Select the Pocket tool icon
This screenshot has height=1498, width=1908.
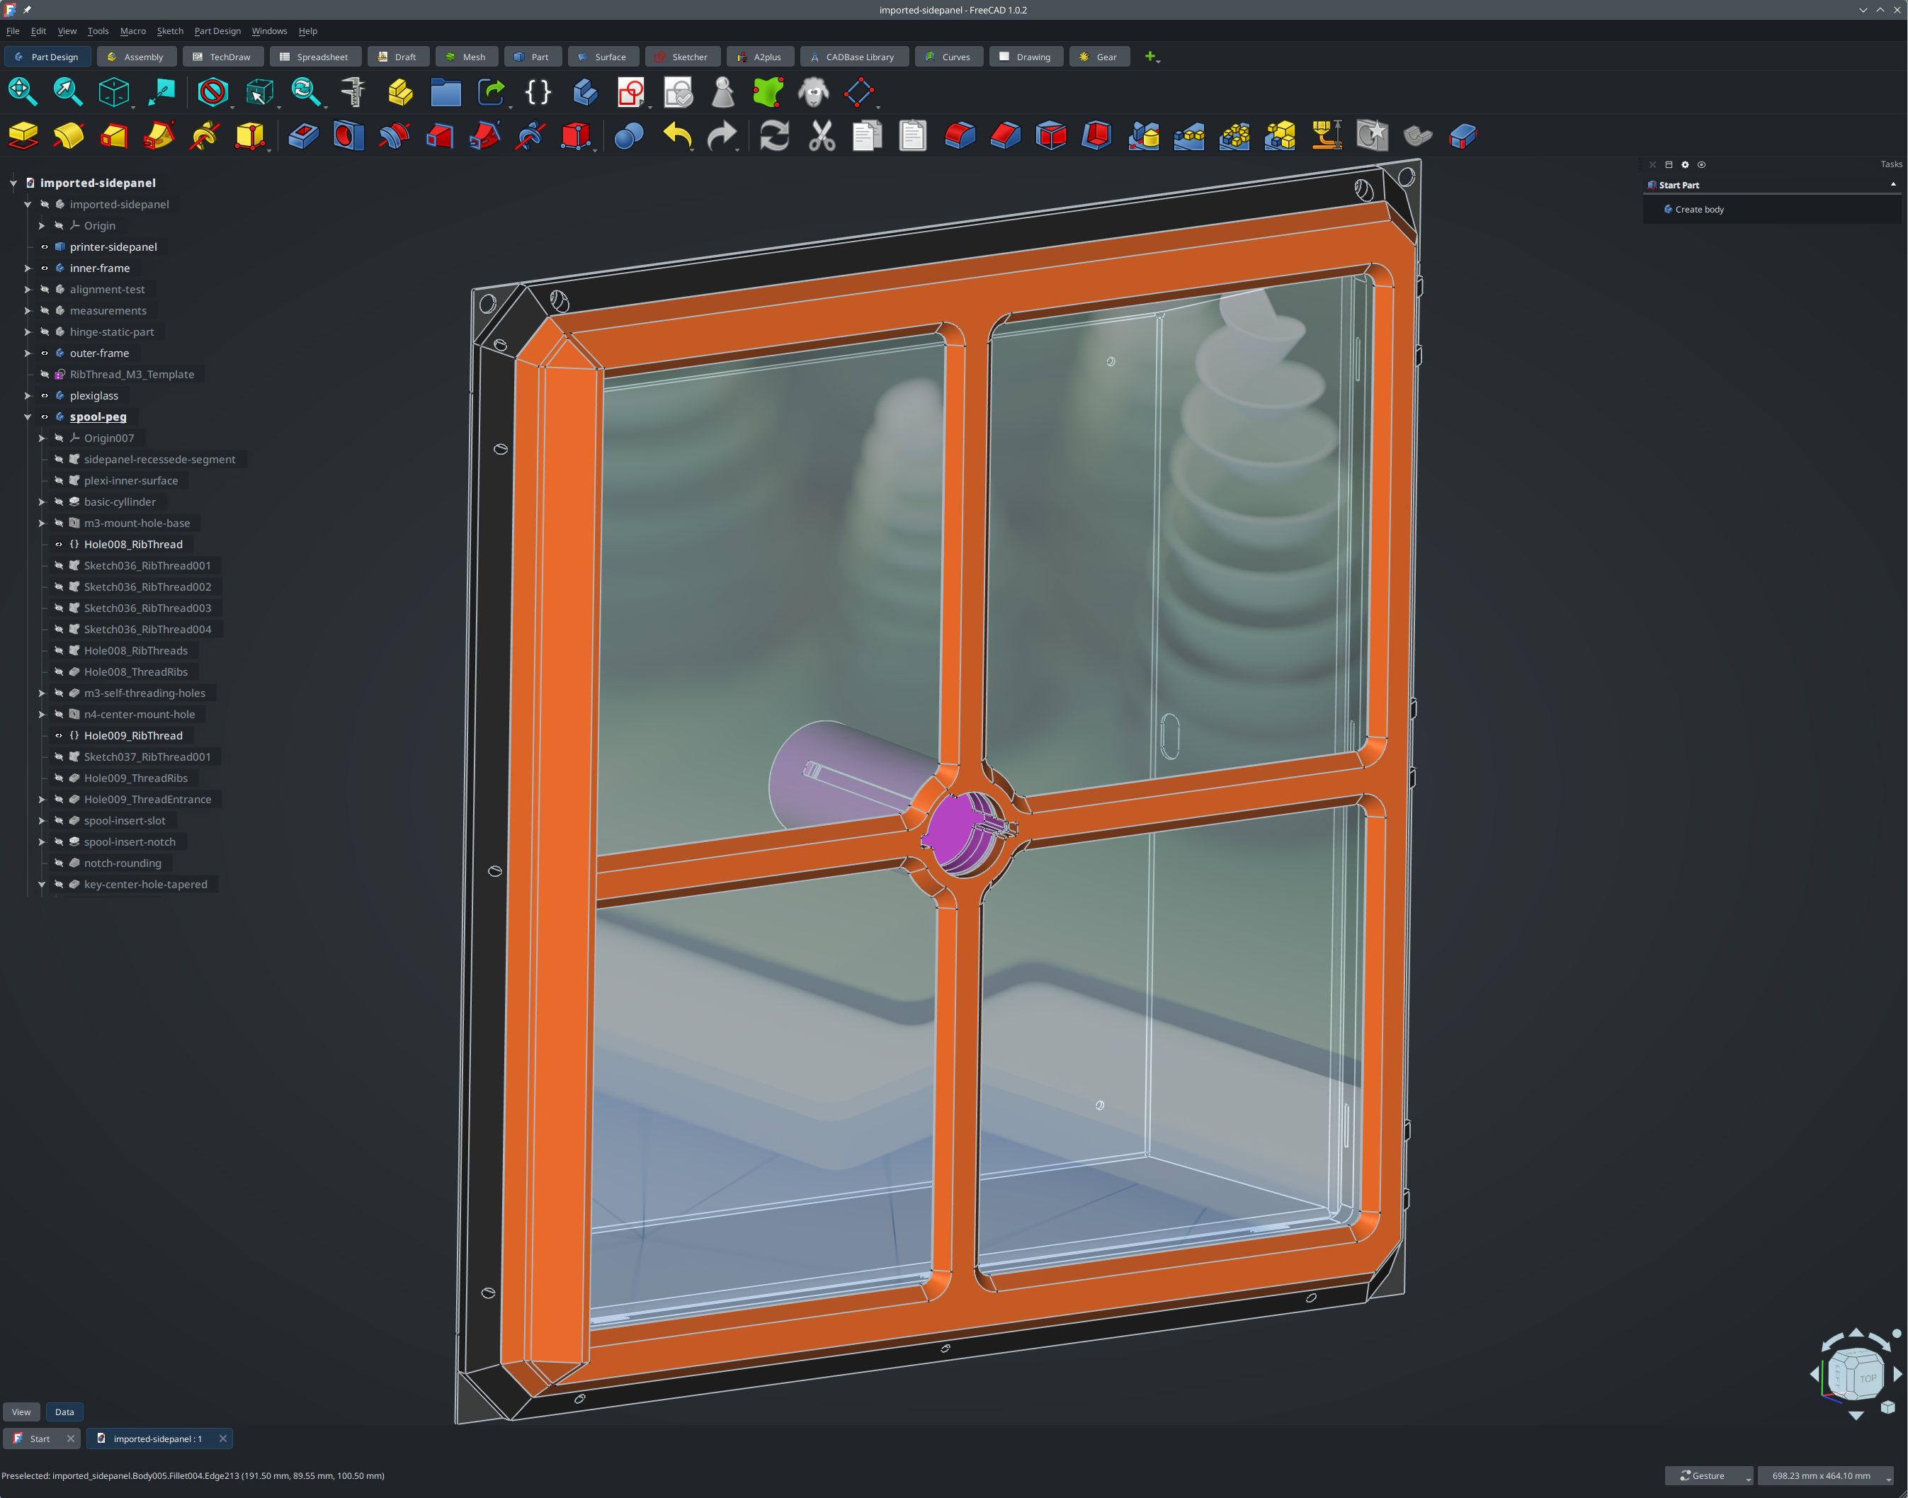point(302,136)
